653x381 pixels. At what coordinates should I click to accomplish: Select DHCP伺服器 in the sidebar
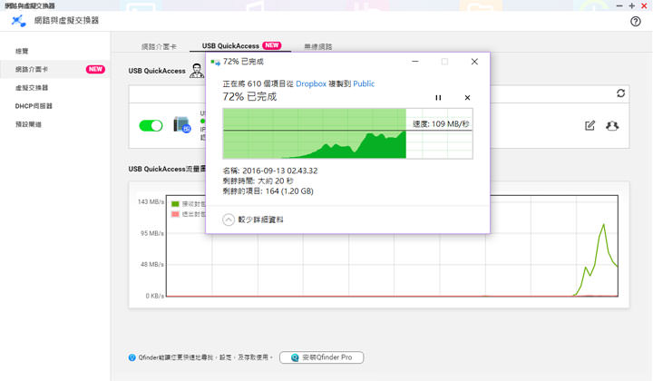click(34, 106)
